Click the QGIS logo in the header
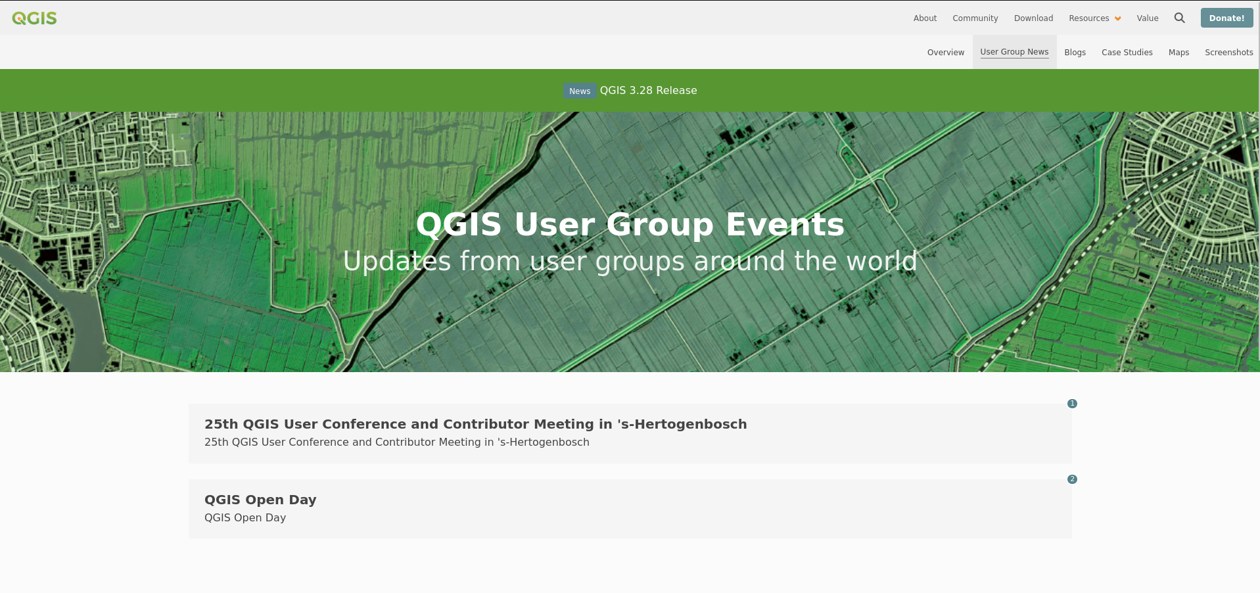The height and width of the screenshot is (593, 1260). pyautogui.click(x=34, y=18)
